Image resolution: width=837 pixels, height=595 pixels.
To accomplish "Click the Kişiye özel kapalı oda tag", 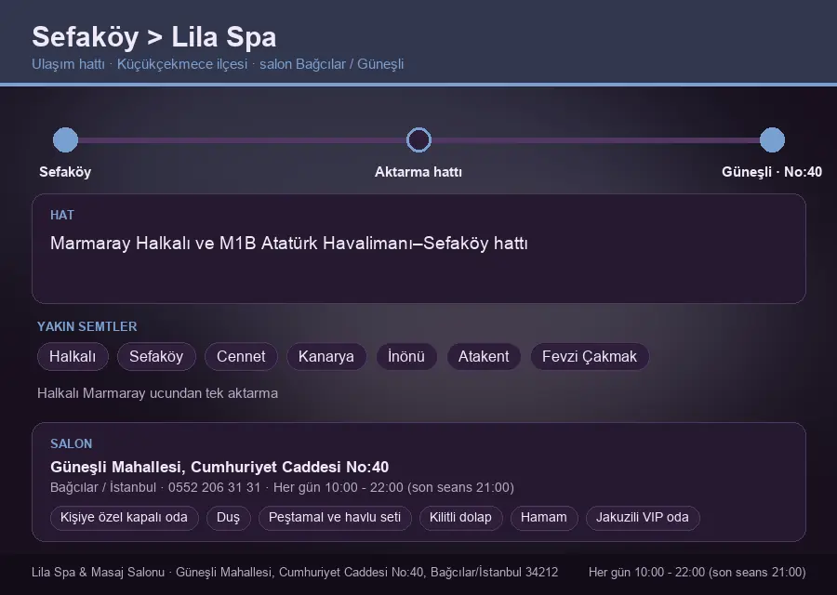I will click(124, 518).
